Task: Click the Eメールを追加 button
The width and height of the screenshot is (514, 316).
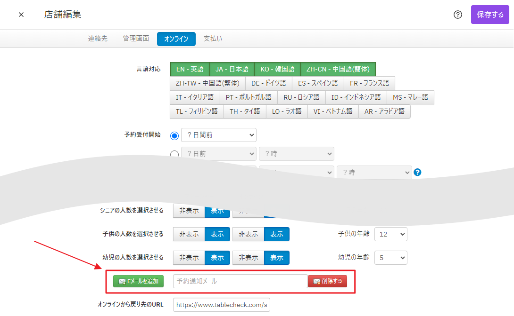Action: coord(138,281)
